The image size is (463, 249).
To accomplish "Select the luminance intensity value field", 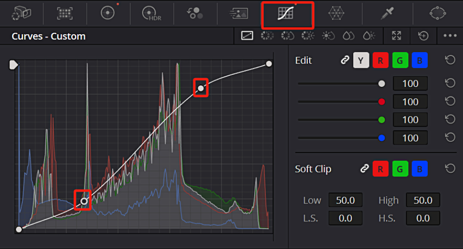I will click(x=410, y=84).
